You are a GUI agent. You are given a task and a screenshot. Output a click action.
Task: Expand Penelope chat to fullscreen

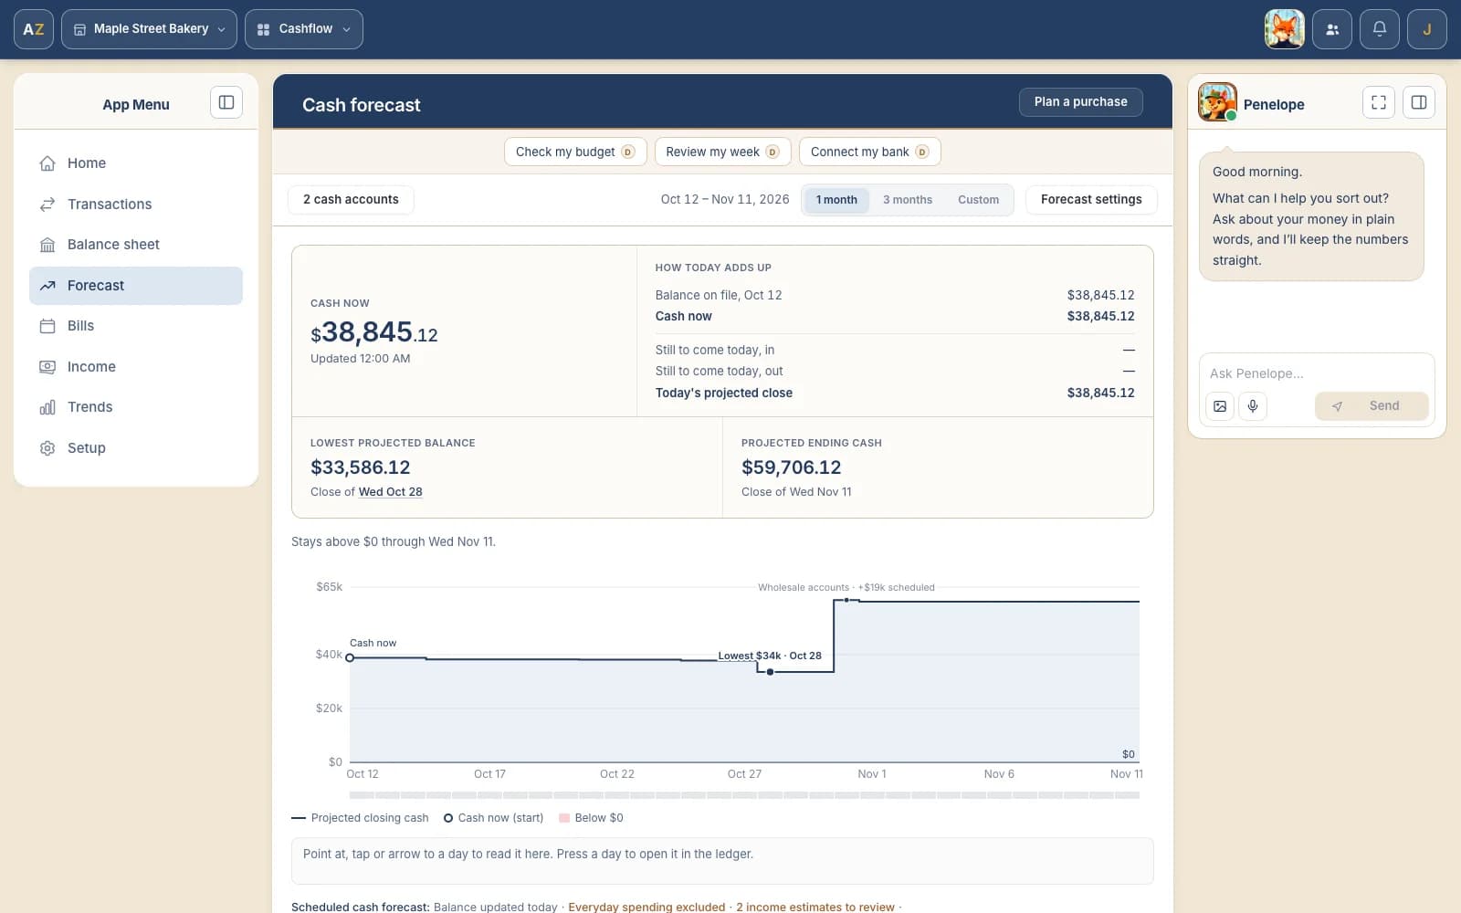click(x=1379, y=102)
